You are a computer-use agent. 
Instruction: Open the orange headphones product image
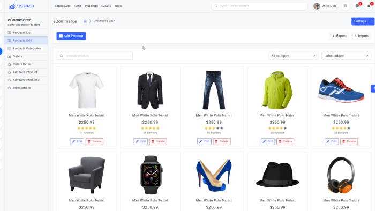pyautogui.click(x=341, y=175)
